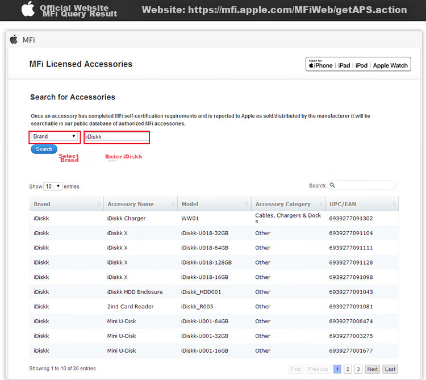
Task: Sort table by Brand column header
Action: pos(66,204)
